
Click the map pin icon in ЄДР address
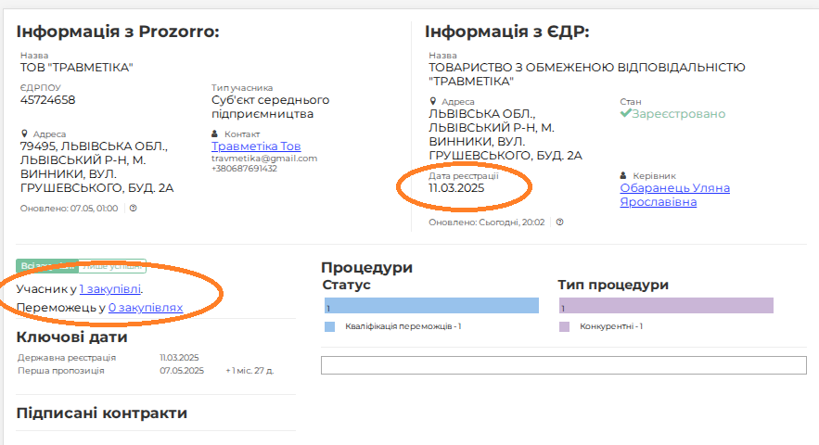432,102
